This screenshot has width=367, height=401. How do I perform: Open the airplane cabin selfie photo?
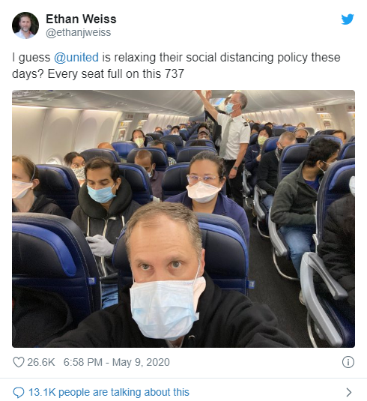[x=183, y=219]
